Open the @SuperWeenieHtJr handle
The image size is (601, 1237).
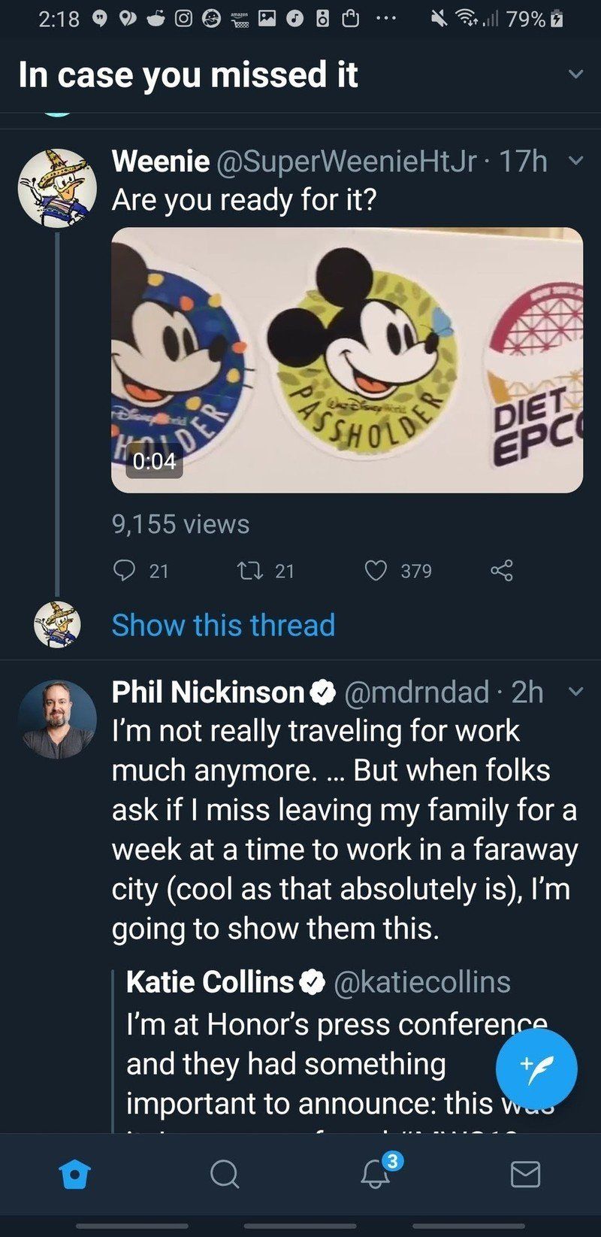click(x=346, y=161)
